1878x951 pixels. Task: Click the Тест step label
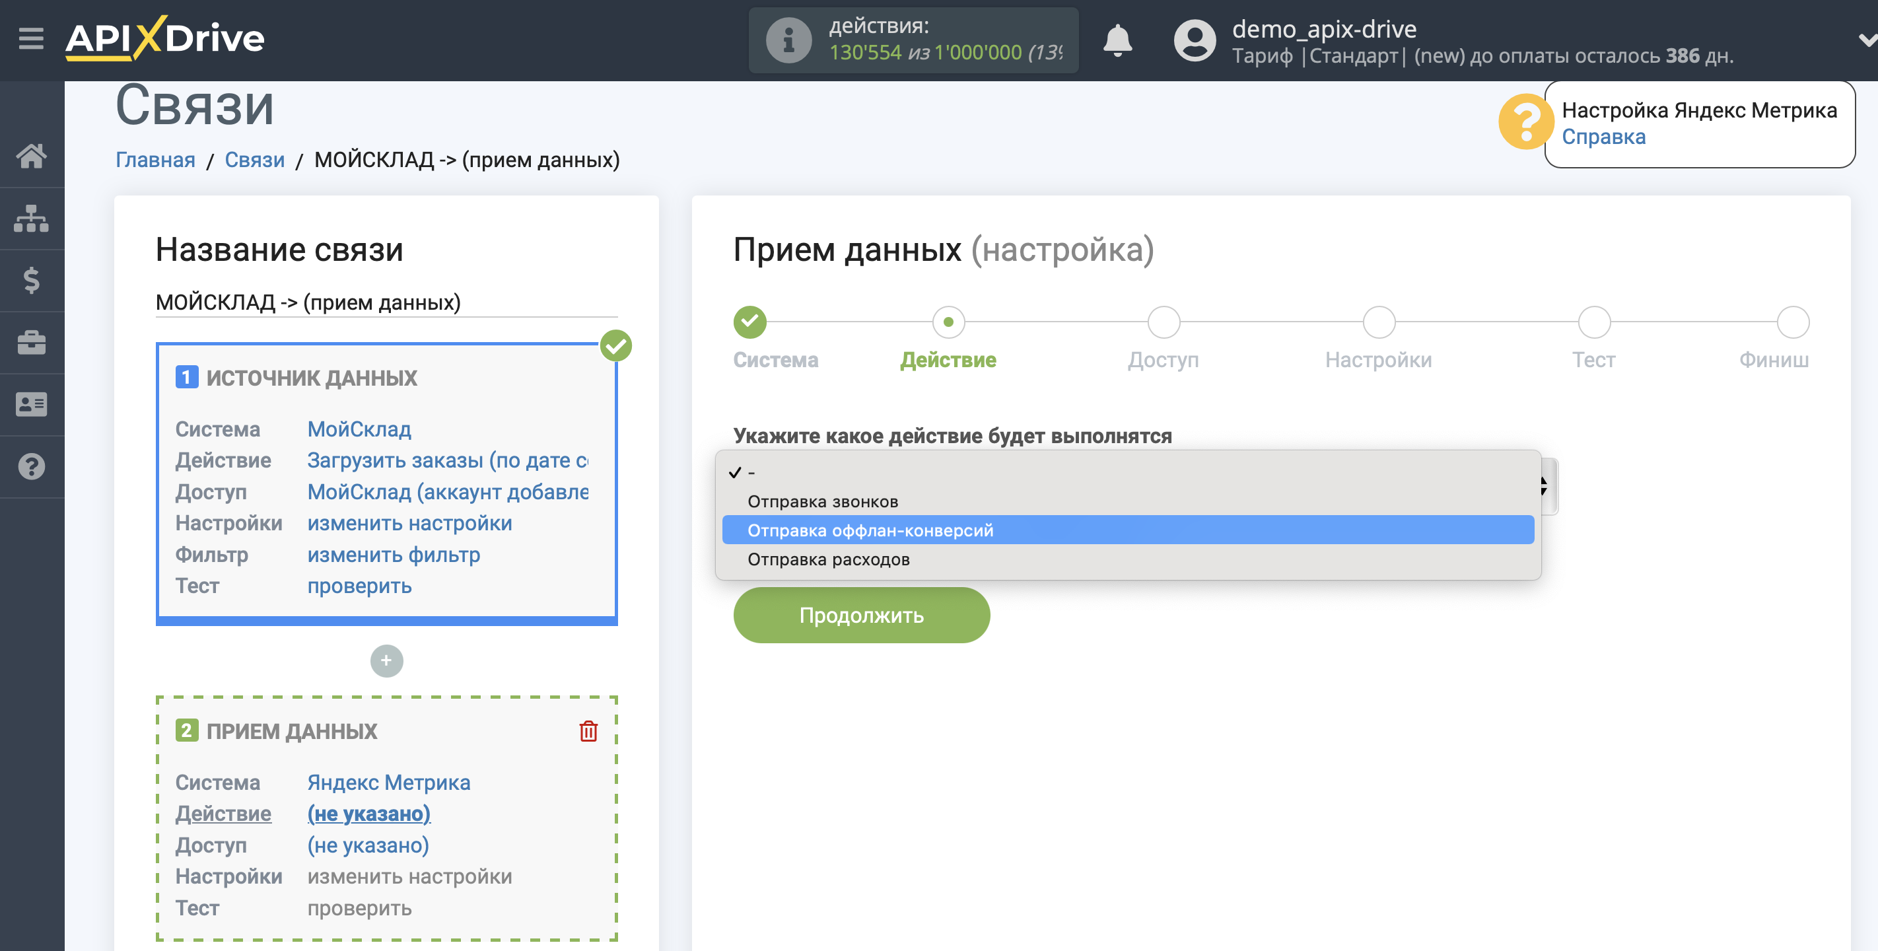point(1593,359)
